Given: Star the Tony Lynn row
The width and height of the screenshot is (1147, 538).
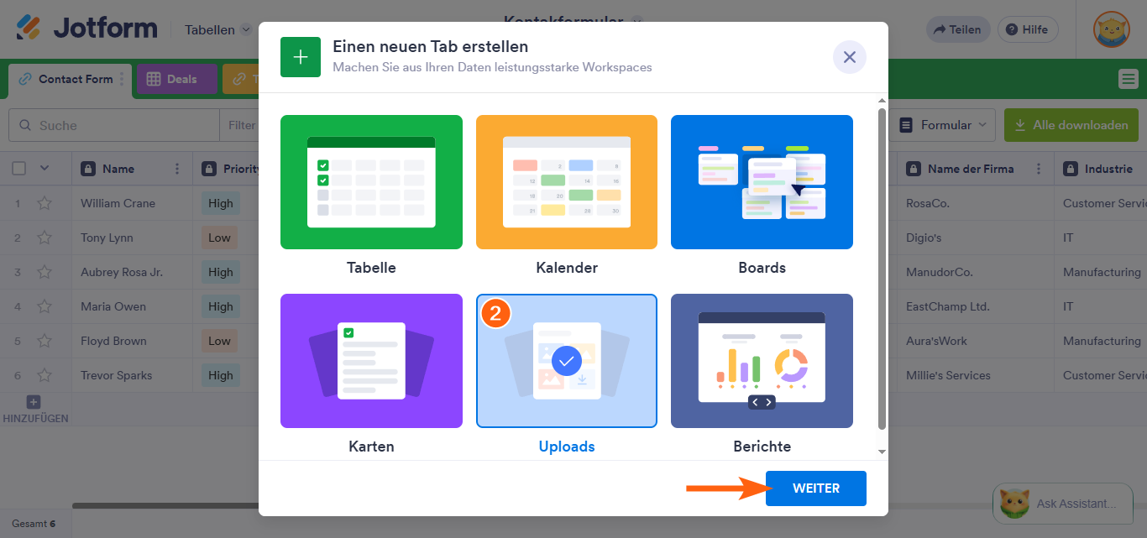Looking at the screenshot, I should pos(45,238).
